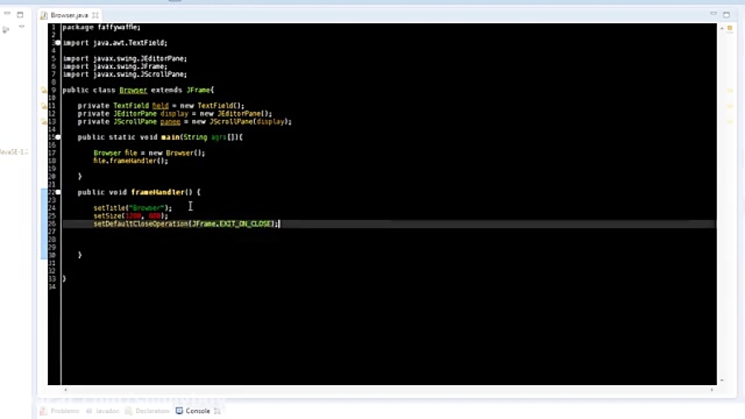This screenshot has width=745, height=419.
Task: Click 'import javax.swing.JFrame;' line
Action: (114, 66)
